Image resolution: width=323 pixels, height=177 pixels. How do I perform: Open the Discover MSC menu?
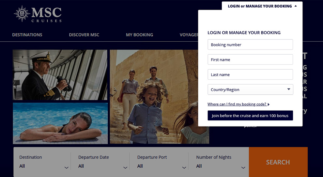[84, 35]
